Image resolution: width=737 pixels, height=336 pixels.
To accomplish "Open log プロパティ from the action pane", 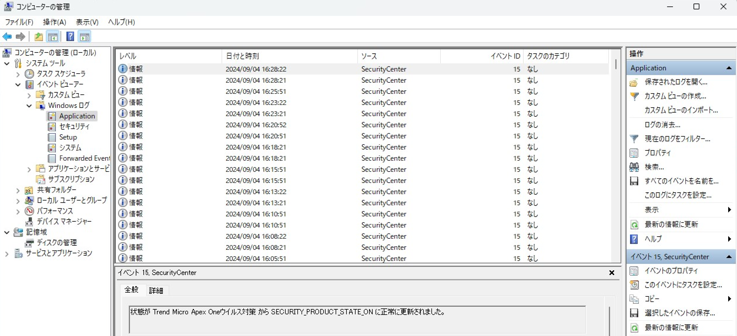I will coord(657,152).
